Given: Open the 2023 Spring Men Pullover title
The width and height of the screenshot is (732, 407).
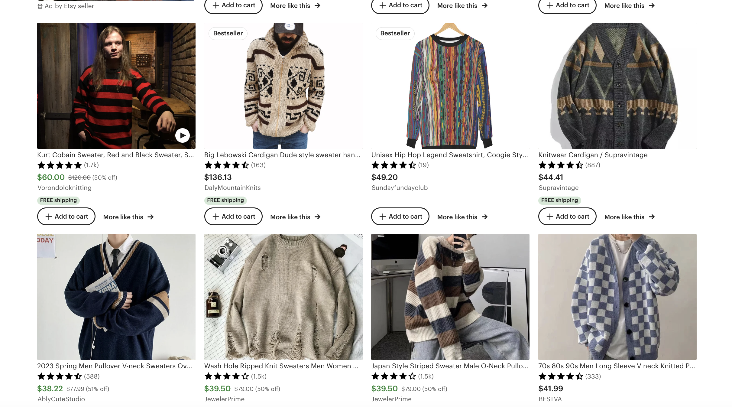Looking at the screenshot, I should [115, 366].
